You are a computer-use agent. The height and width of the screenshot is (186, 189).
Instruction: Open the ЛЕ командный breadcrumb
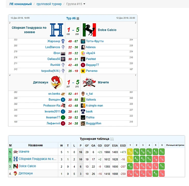coord(20,4)
